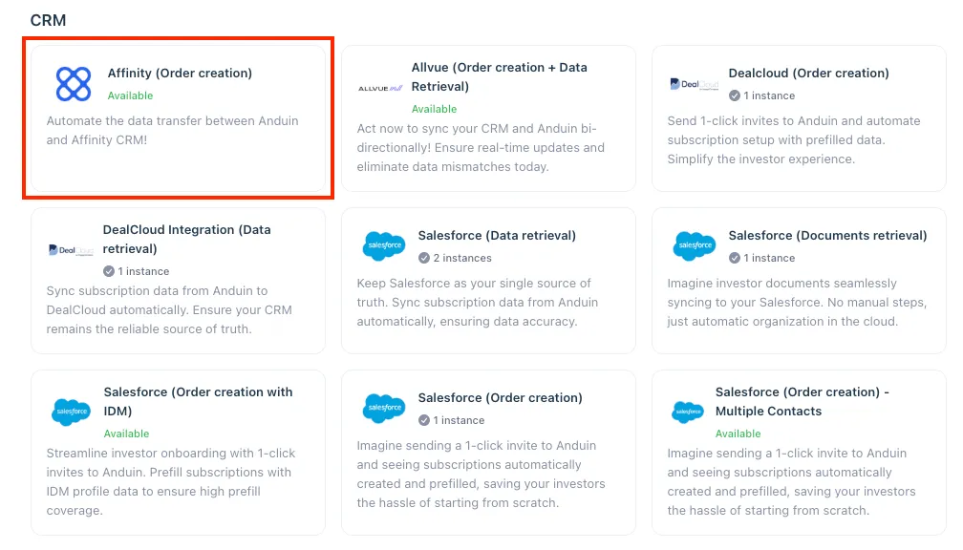Image resolution: width=963 pixels, height=550 pixels.
Task: Open Salesforce (Order creation with IDM)
Action: point(199,401)
